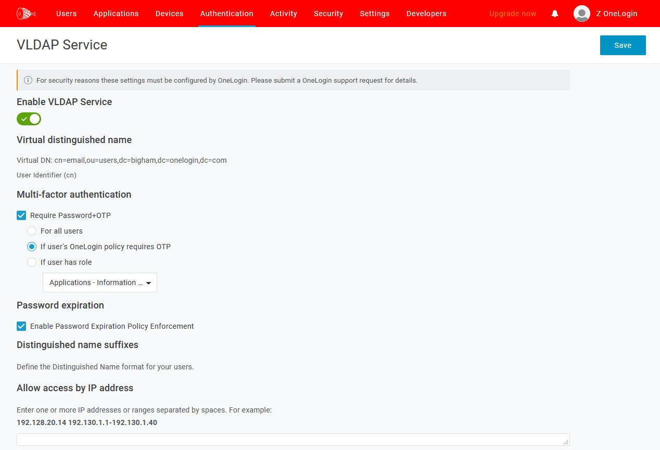Screen dimensions: 660x450
Task: Choose If user's OneLogin policy requires OTP
Action: (x=31, y=246)
